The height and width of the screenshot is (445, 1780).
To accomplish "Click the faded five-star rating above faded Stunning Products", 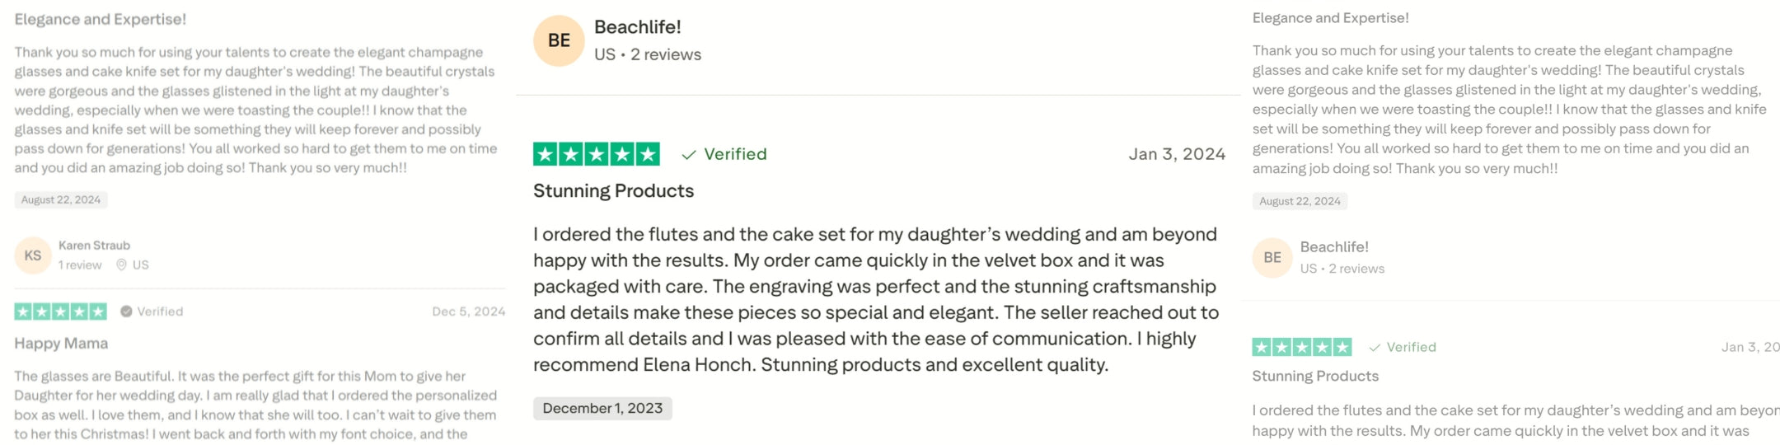I will click(x=1301, y=347).
